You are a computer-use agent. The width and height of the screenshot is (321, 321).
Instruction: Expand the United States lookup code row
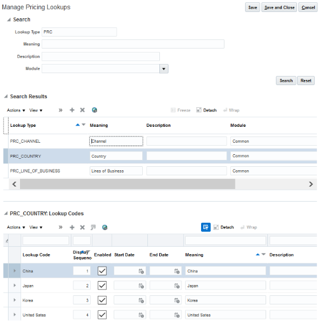click(14, 315)
